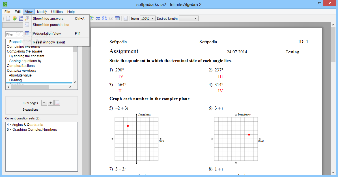
Task: Click topic list scroll-left arrow
Action: [x=8, y=87]
